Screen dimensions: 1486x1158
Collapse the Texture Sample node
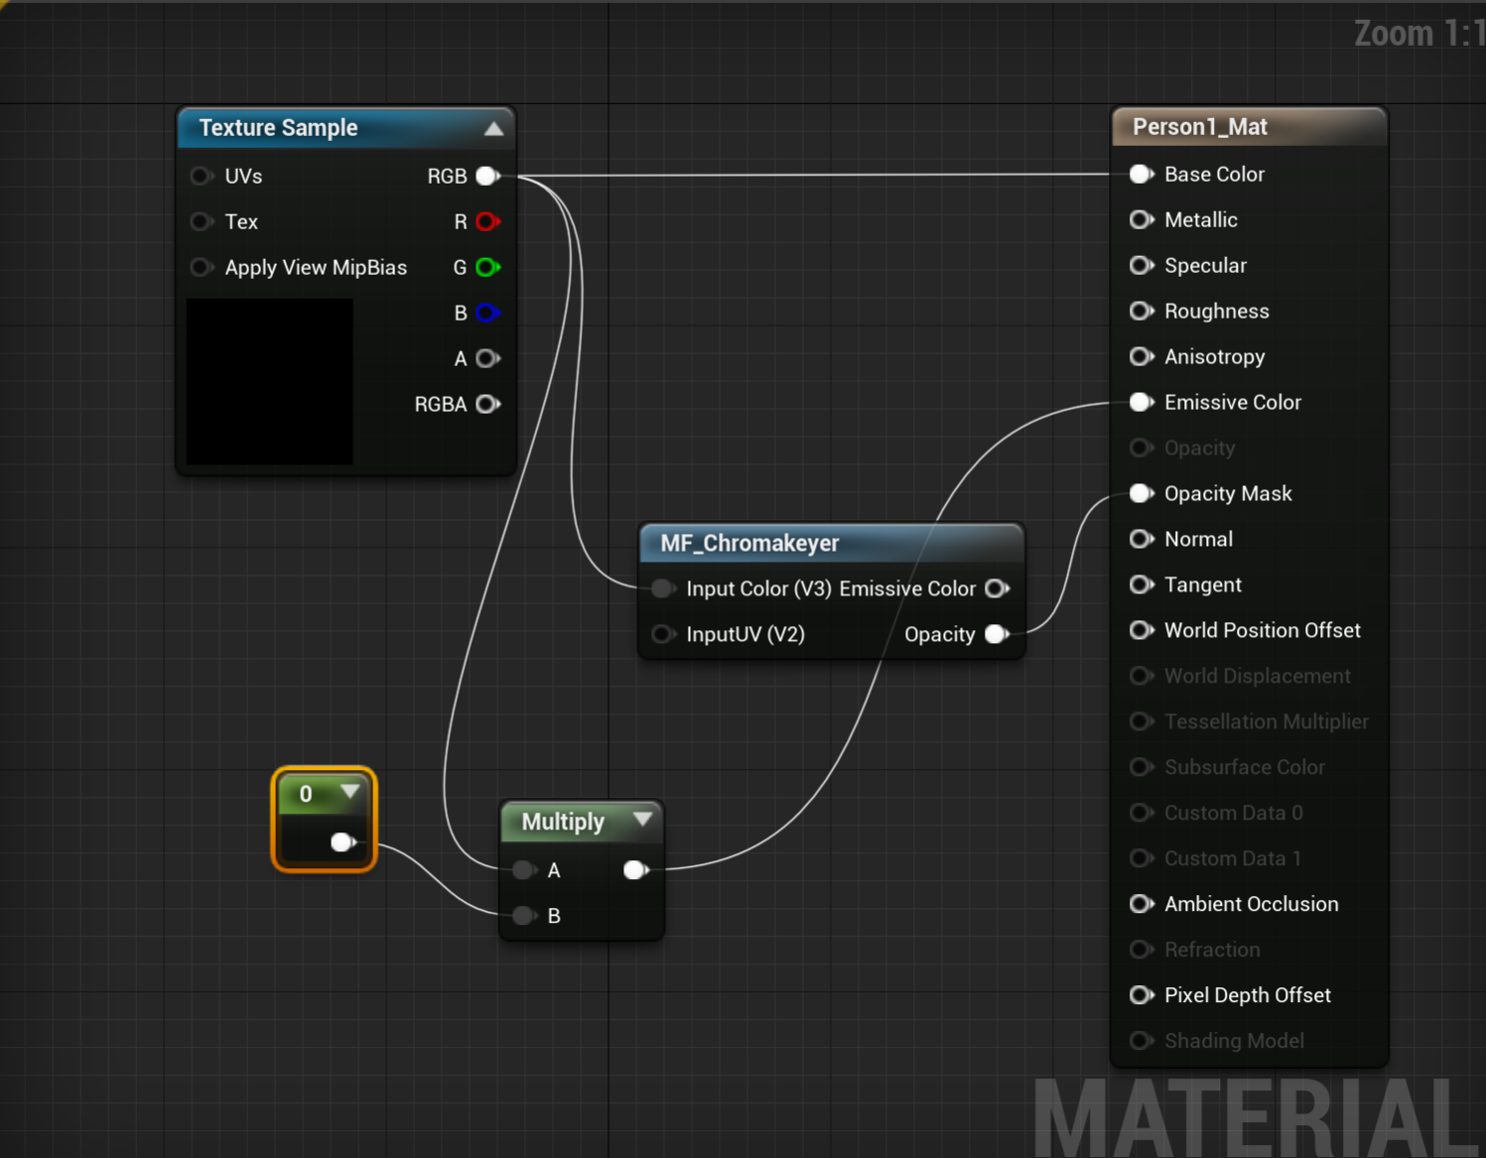[493, 128]
